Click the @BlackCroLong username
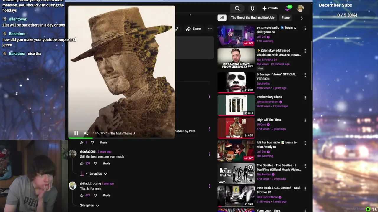Image resolution: width=378 pixels, height=212 pixels. [90, 183]
